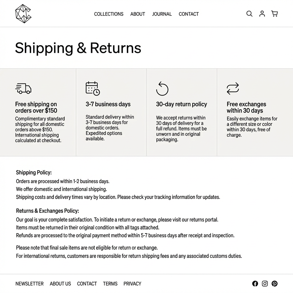
Task: Click the circular return arrow icon
Action: (162, 88)
